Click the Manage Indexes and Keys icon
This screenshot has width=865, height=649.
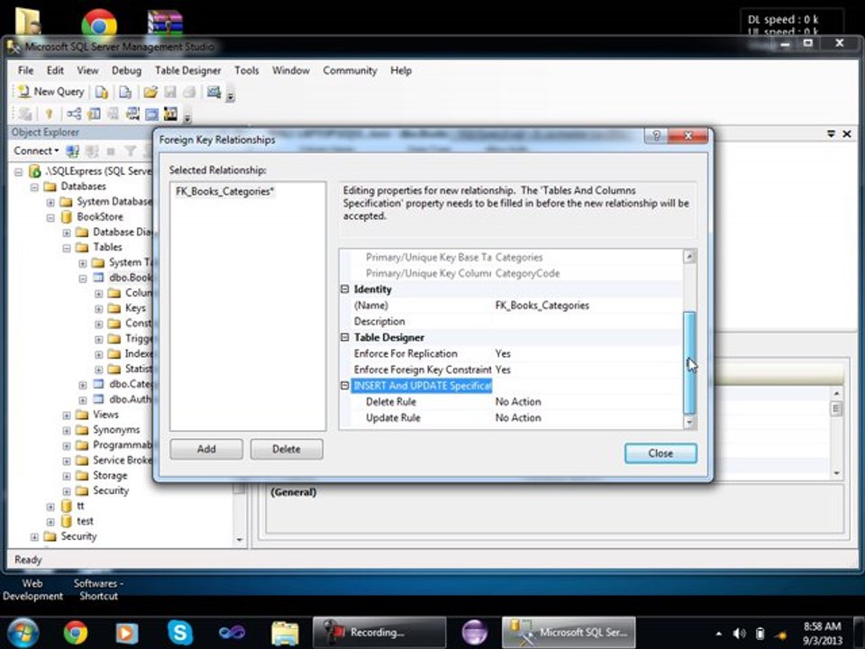[94, 114]
